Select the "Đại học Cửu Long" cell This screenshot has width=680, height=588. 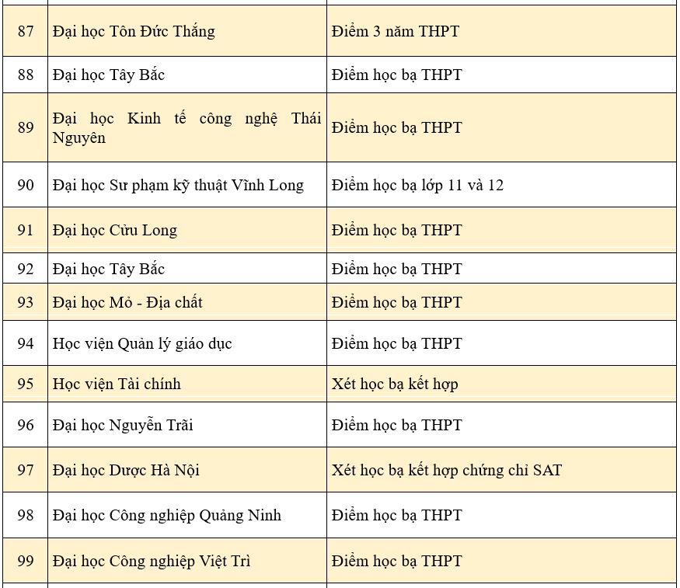(x=115, y=231)
